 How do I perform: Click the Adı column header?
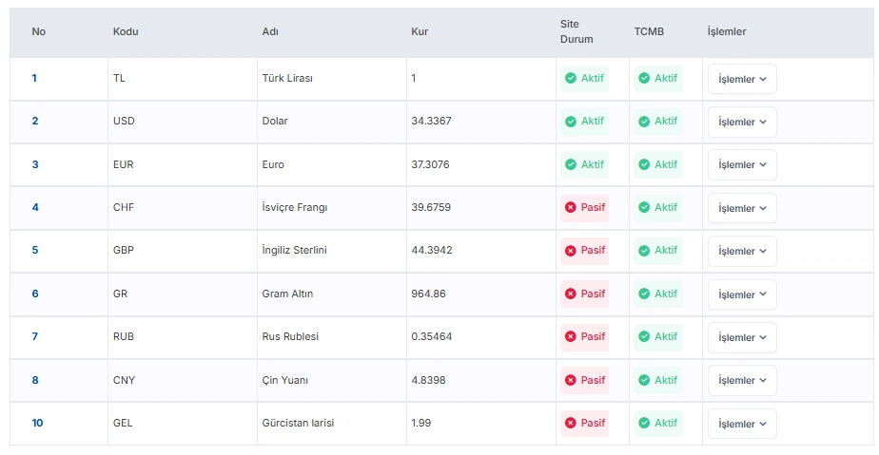tap(270, 32)
